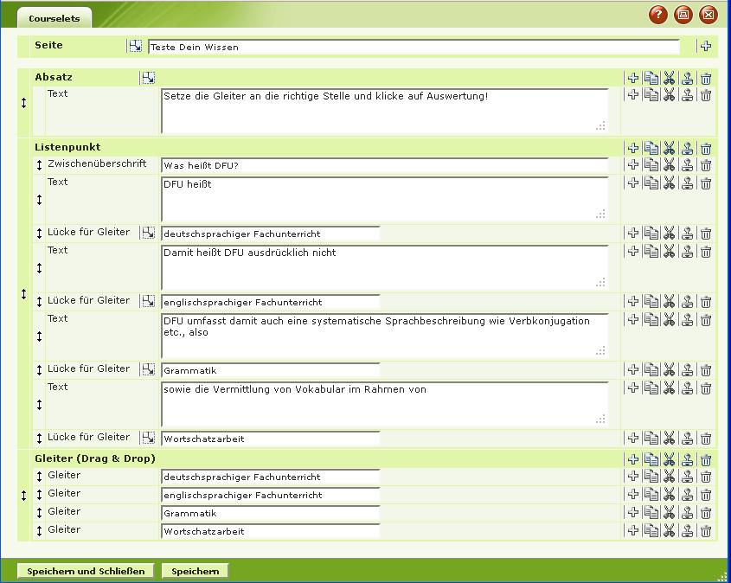The image size is (731, 583).
Task: Paste into the Absatz block with the stamp icon
Action: pyautogui.click(x=687, y=78)
